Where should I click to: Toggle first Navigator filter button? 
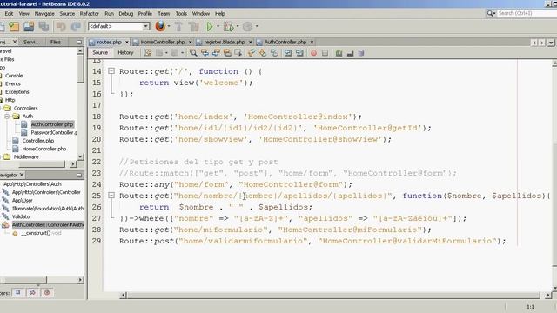[x=17, y=292]
